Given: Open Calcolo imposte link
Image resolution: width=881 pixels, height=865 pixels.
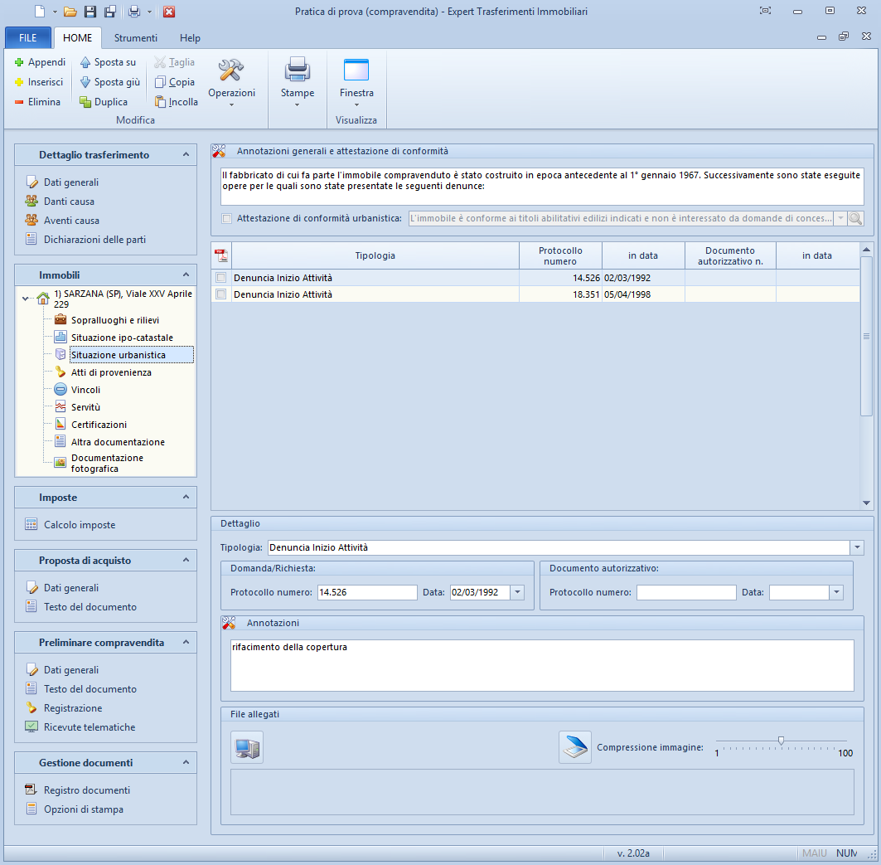Looking at the screenshot, I should tap(80, 525).
